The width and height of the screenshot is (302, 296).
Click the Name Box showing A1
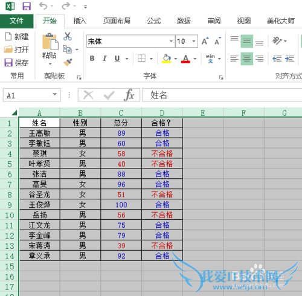click(28, 95)
